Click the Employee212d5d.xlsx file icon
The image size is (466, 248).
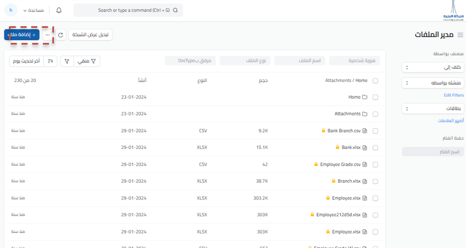[365, 215]
